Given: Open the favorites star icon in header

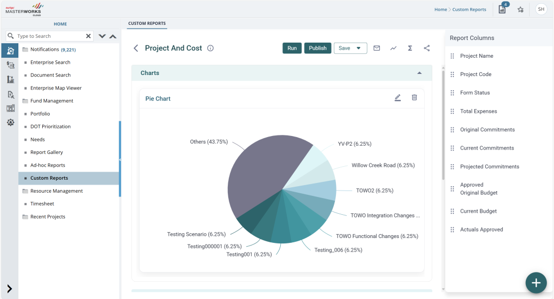Looking at the screenshot, I should coord(520,10).
